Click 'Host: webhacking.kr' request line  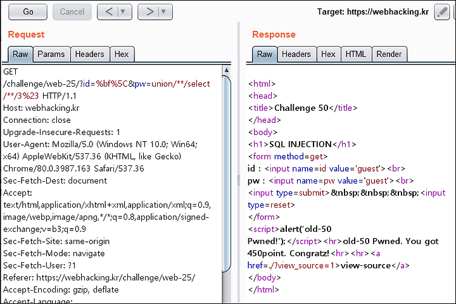click(41, 108)
